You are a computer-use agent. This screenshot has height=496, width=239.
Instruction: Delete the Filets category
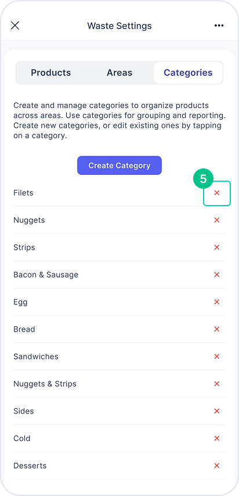pyautogui.click(x=217, y=193)
